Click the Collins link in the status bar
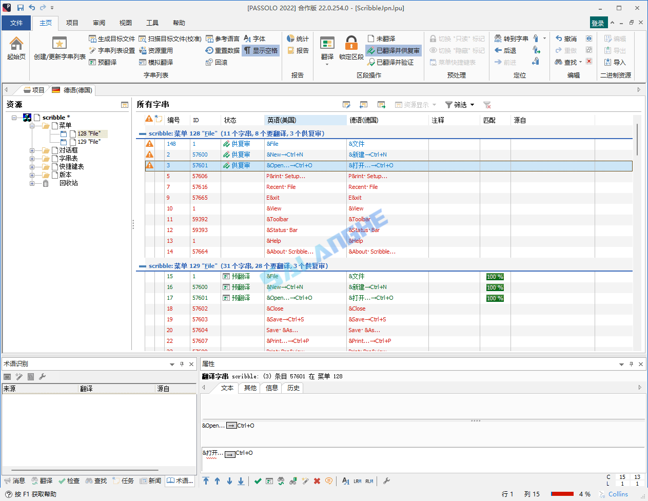648x501 pixels. click(x=617, y=494)
